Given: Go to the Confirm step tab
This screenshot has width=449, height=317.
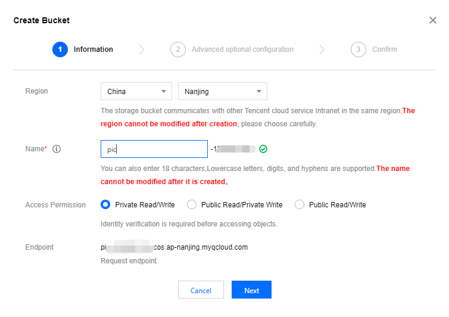Looking at the screenshot, I should click(x=384, y=49).
